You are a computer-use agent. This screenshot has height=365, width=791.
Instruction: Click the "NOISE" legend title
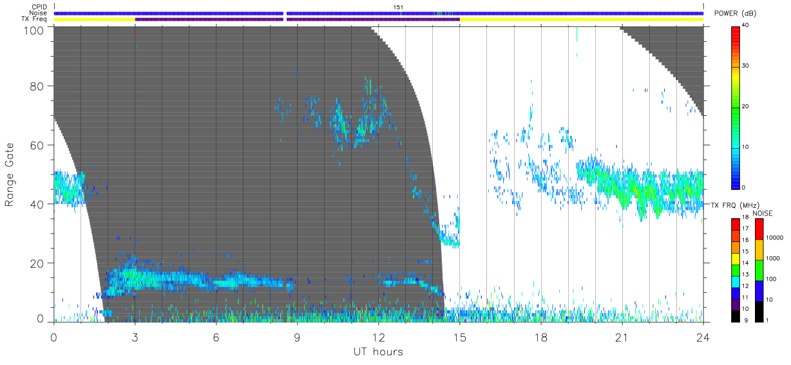[x=763, y=213]
